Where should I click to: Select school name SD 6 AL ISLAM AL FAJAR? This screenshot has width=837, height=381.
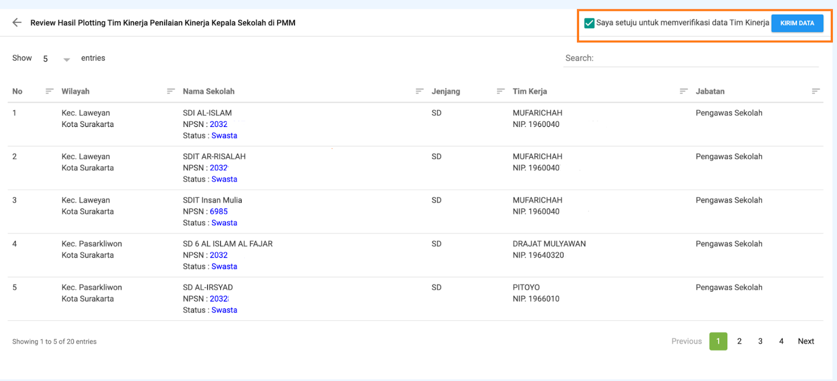pyautogui.click(x=228, y=244)
